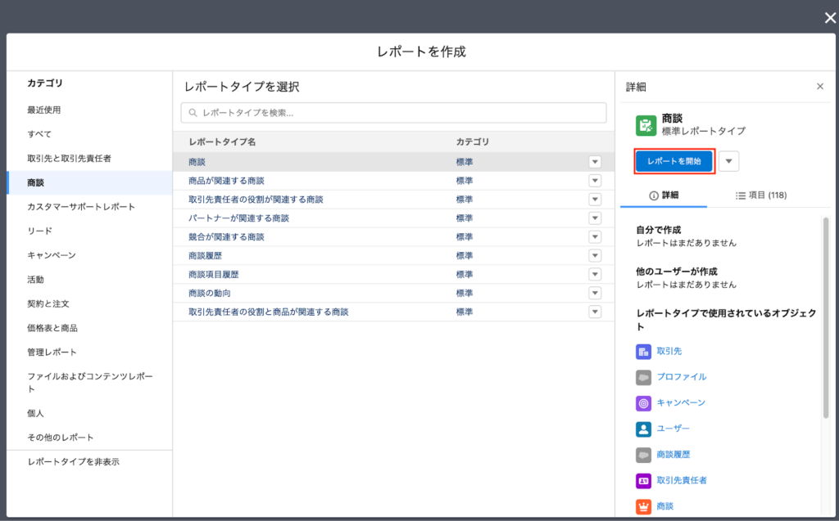The image size is (839, 521).
Task: Select 商品が関連する商談 report type
Action: [x=226, y=181]
